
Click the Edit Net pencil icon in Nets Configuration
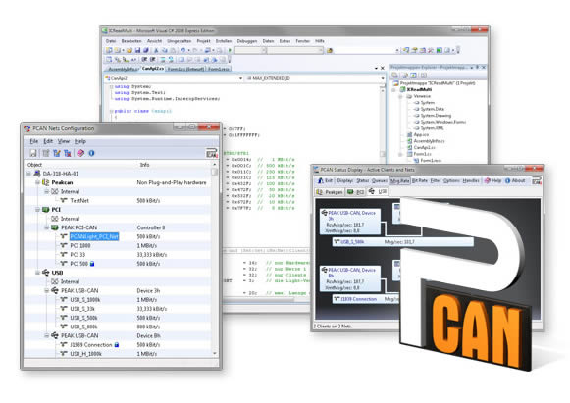coord(57,153)
